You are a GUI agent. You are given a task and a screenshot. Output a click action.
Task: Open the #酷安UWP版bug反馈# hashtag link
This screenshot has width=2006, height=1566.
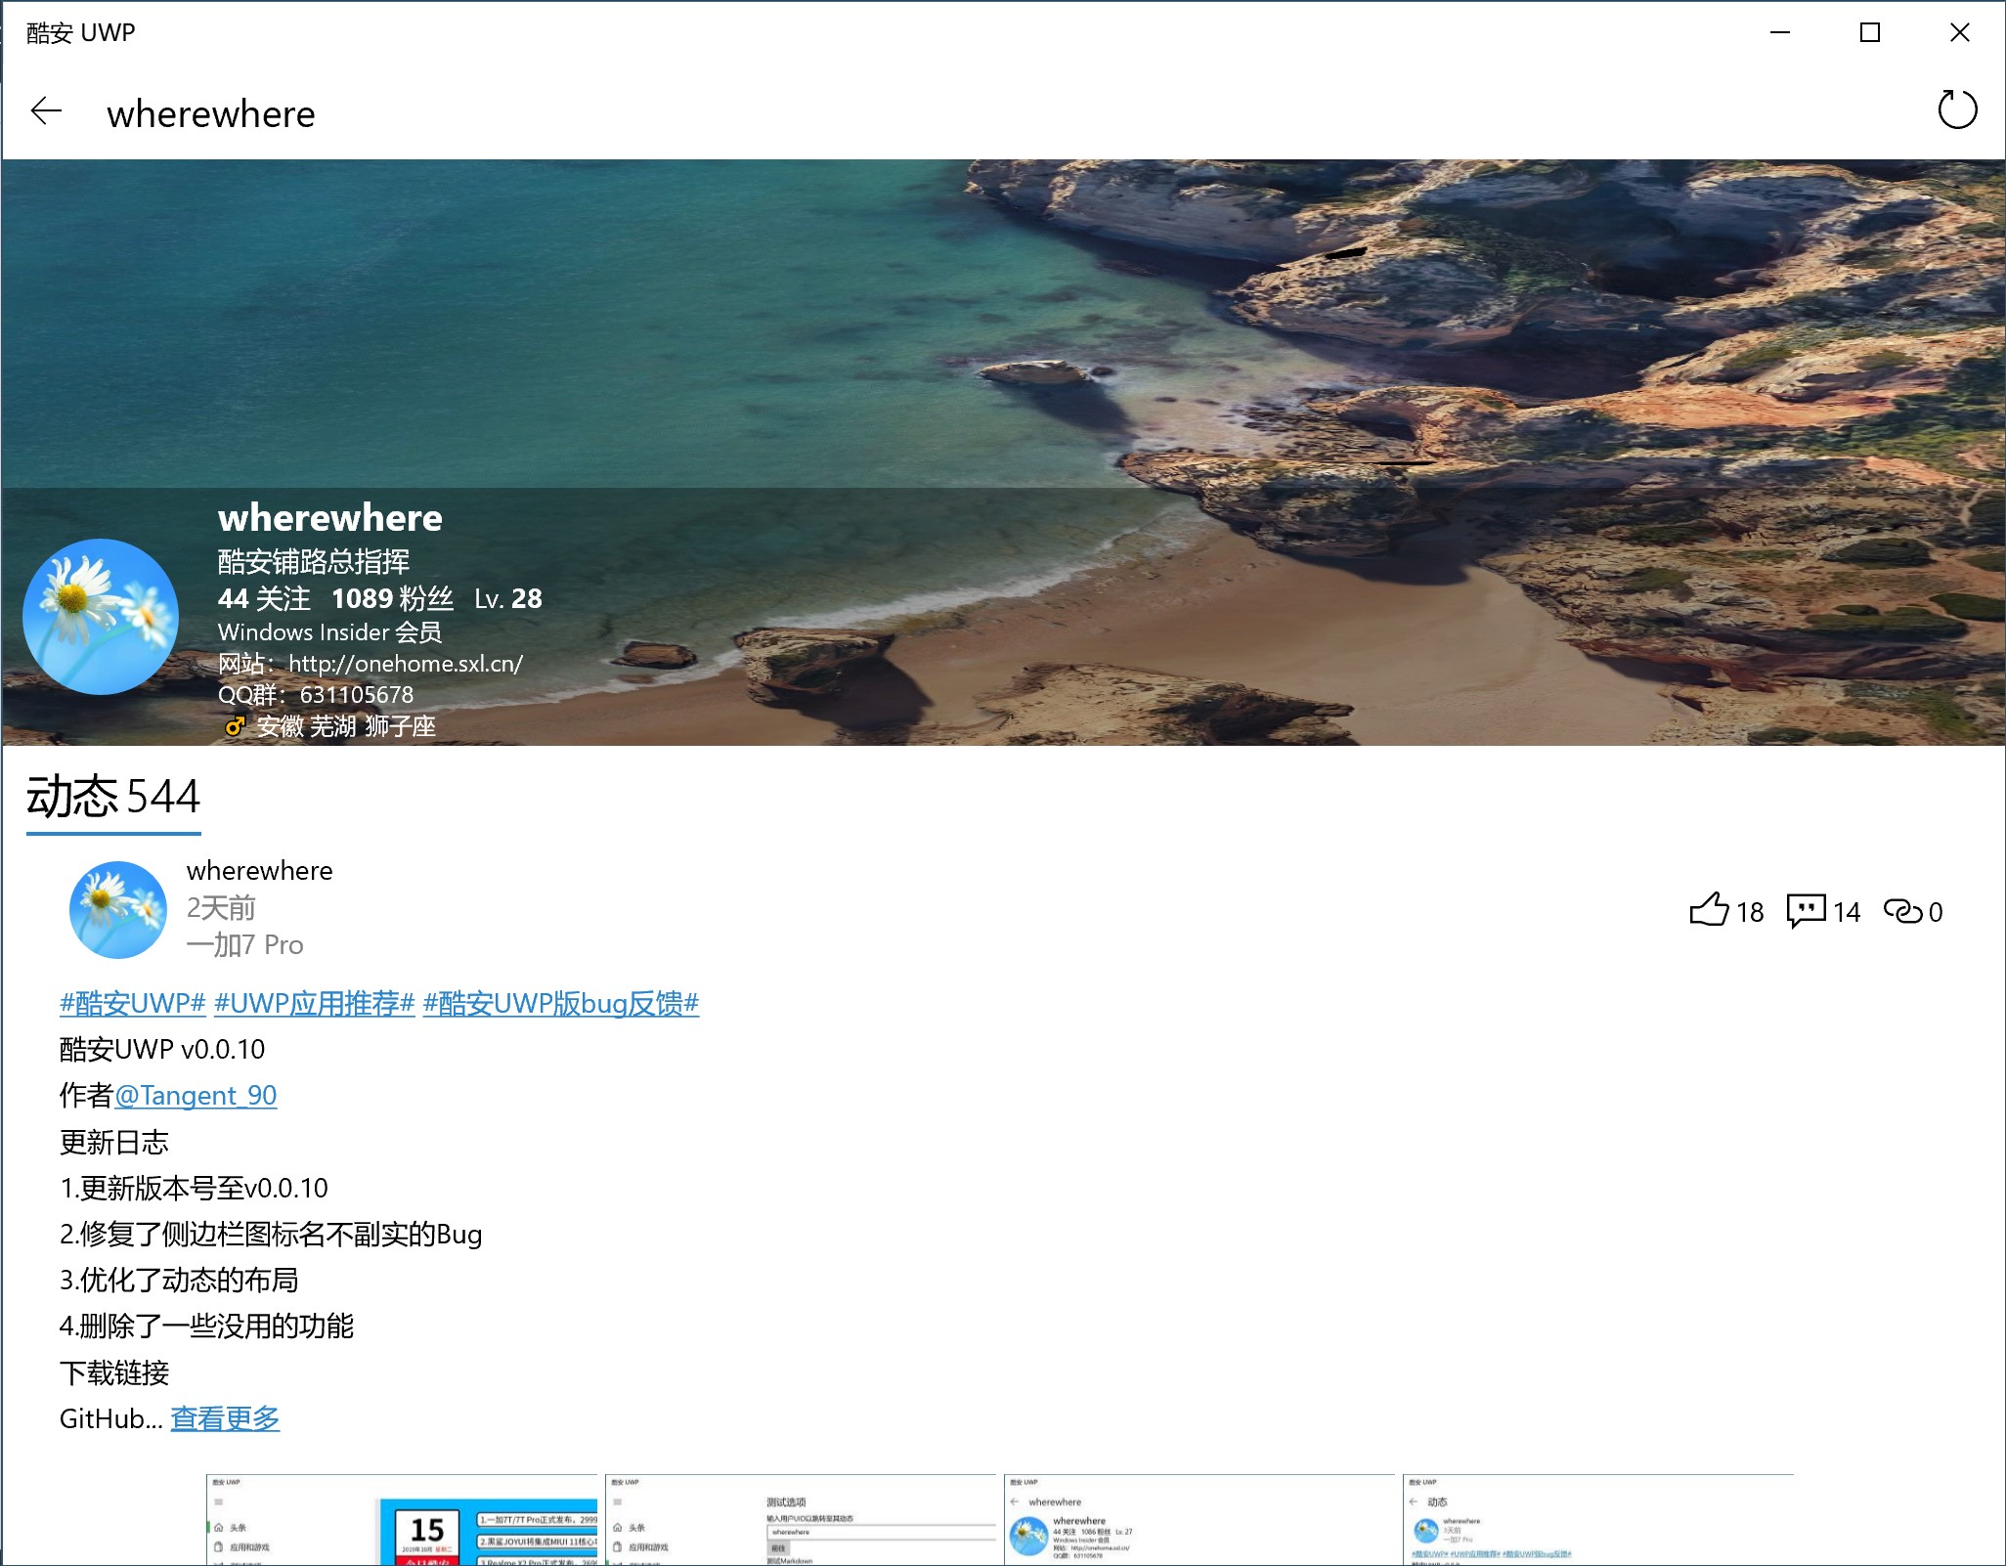pos(560,1004)
